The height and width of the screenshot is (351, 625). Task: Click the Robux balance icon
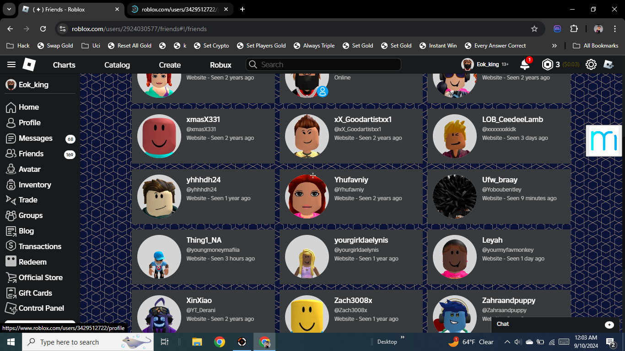pyautogui.click(x=547, y=64)
